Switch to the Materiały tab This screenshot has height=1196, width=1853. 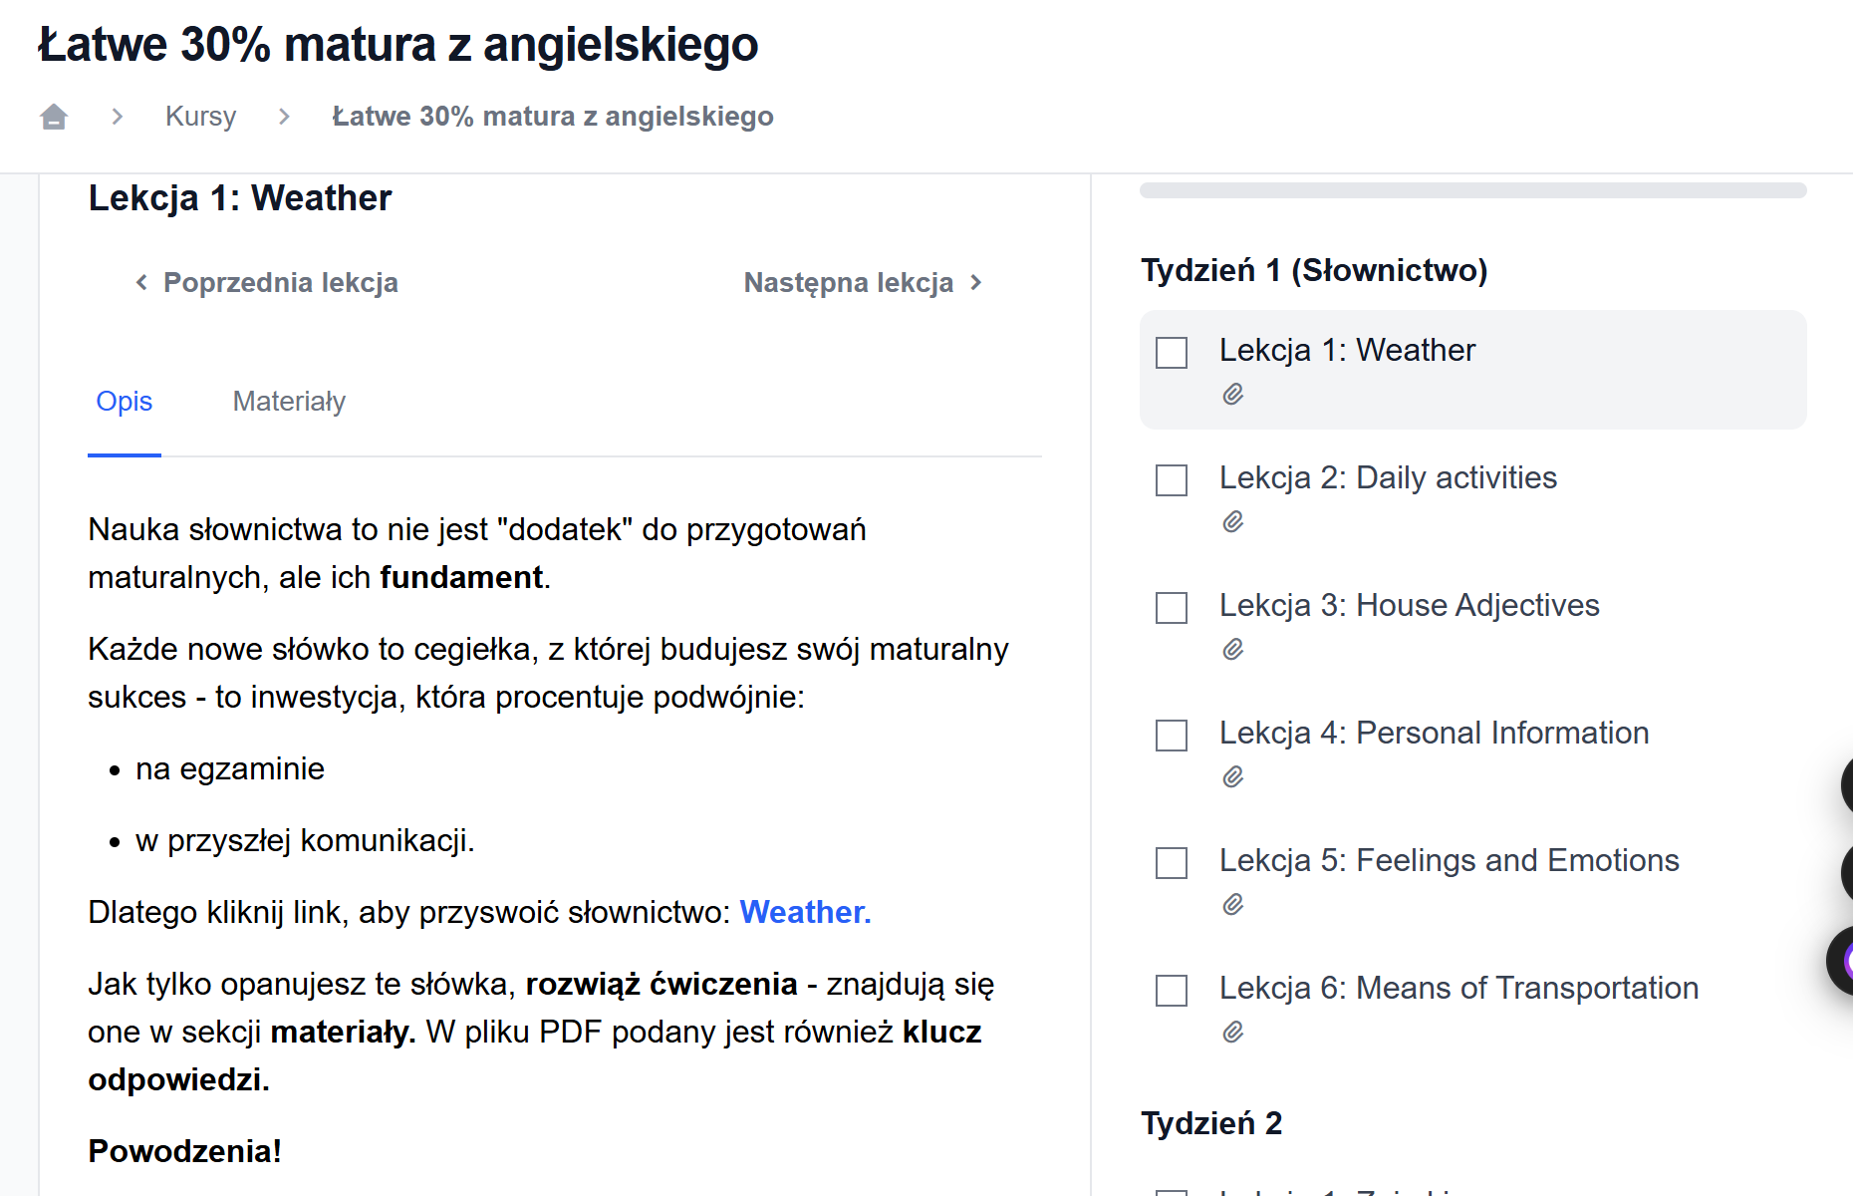(289, 402)
